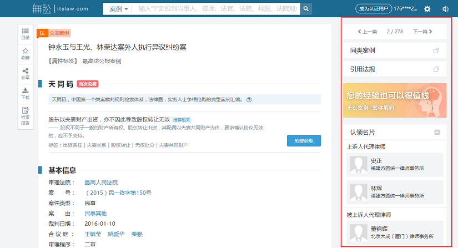Expand the 同类案例 panel
Screen dimensions: 458x248
[x=436, y=51]
